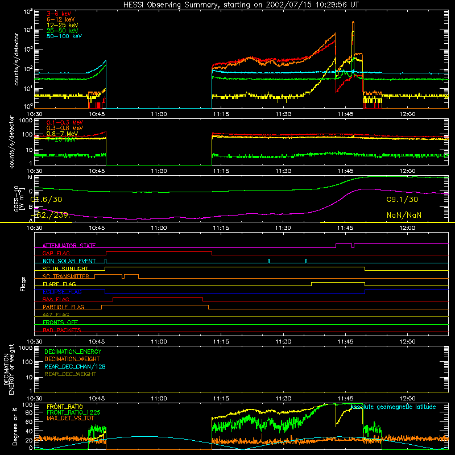Click the 'REAR_DEC_CHAN/128' legend label
This screenshot has width=455, height=455.
point(75,367)
